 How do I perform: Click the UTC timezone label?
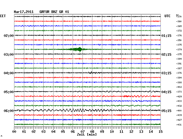pyautogui.click(x=167, y=16)
